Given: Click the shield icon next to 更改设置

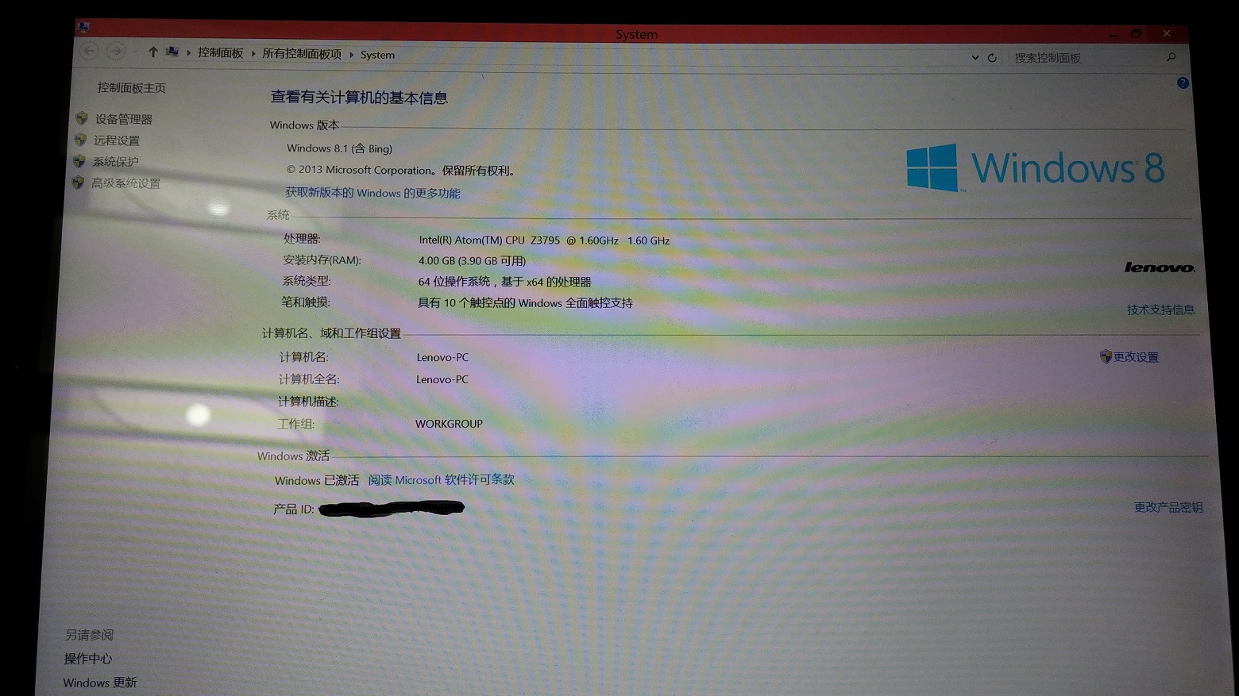Looking at the screenshot, I should pos(1105,356).
